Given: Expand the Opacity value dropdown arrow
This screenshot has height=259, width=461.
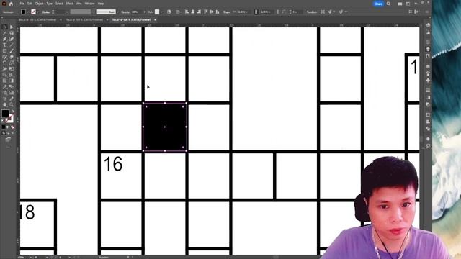Looking at the screenshot, I should [144, 12].
